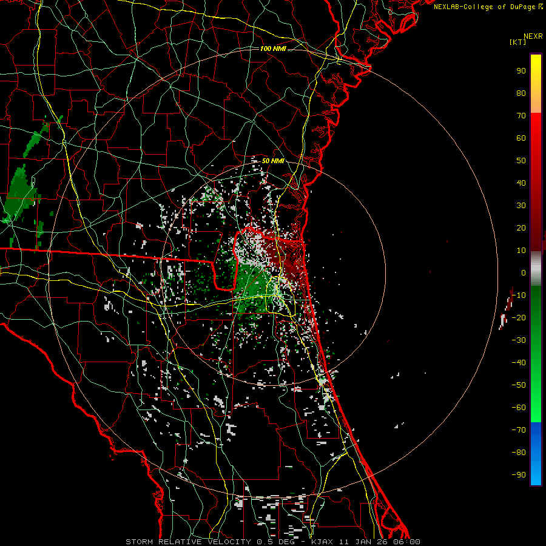Click the -60 value on the velocity scale
546x546 pixels.
click(519, 408)
